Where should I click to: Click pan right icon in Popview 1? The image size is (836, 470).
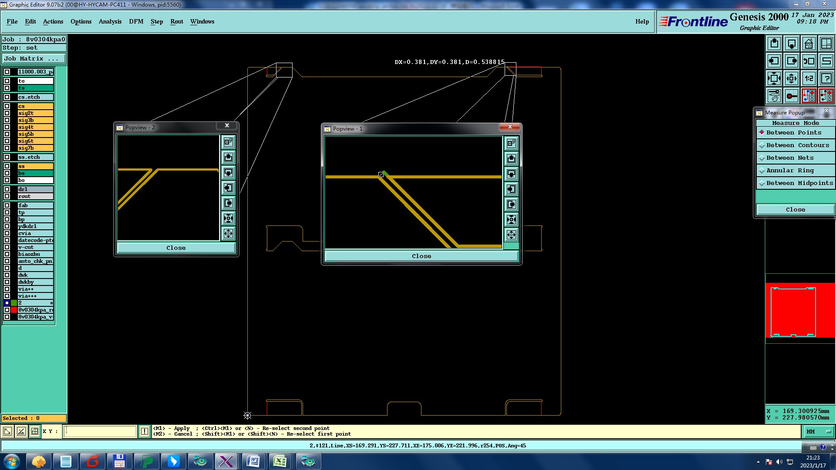tap(511, 205)
